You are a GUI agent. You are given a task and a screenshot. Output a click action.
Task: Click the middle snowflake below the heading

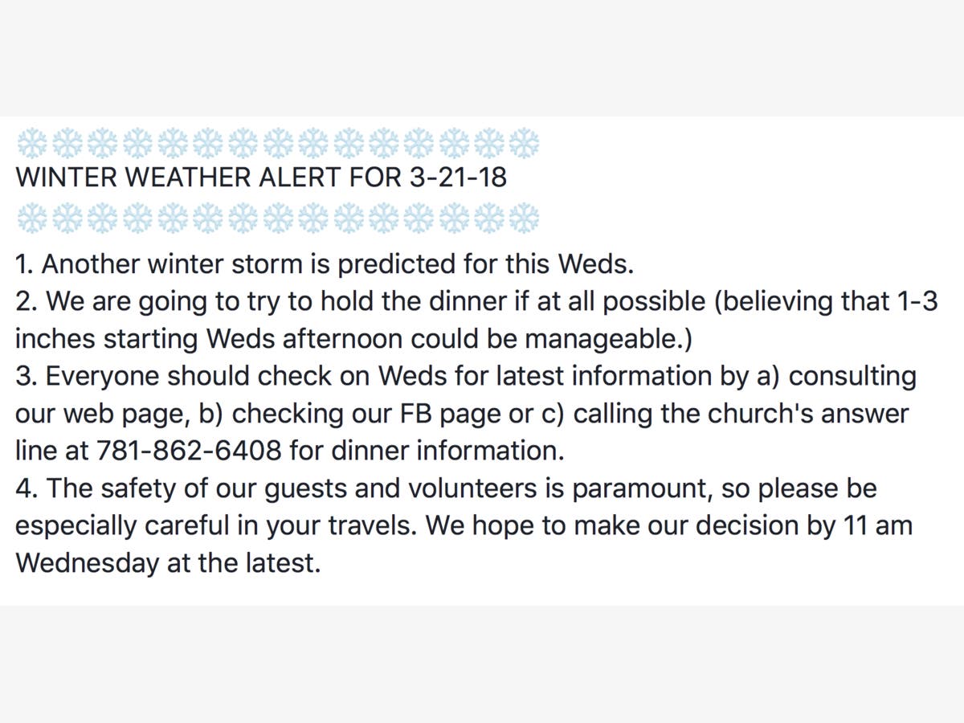coord(279,216)
